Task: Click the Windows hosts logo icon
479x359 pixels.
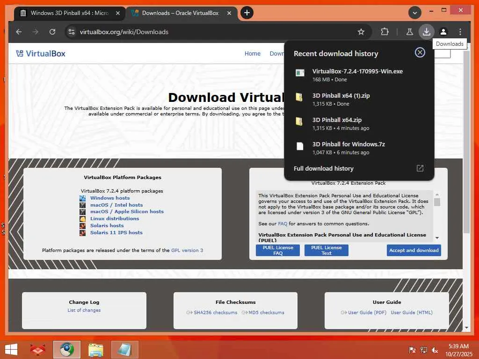Action: 82,198
